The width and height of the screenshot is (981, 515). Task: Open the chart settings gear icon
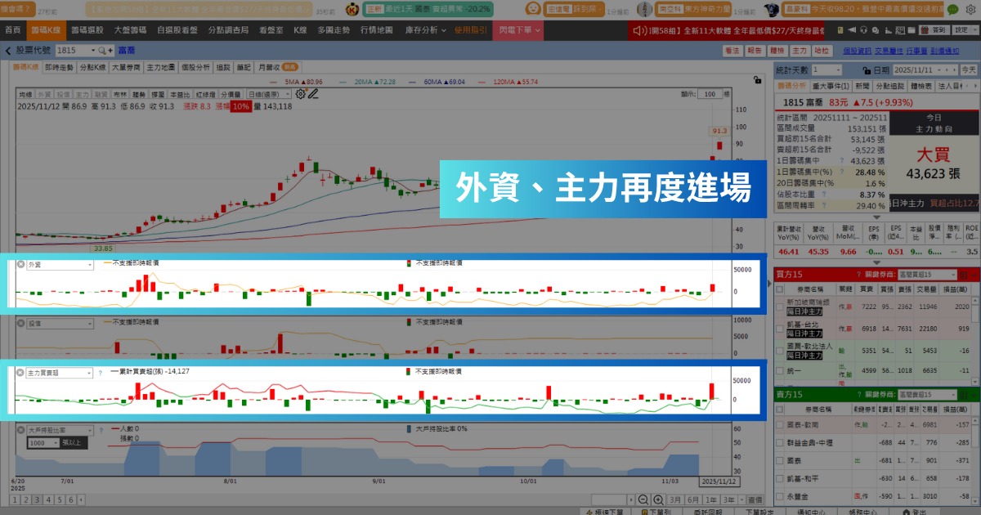click(299, 93)
